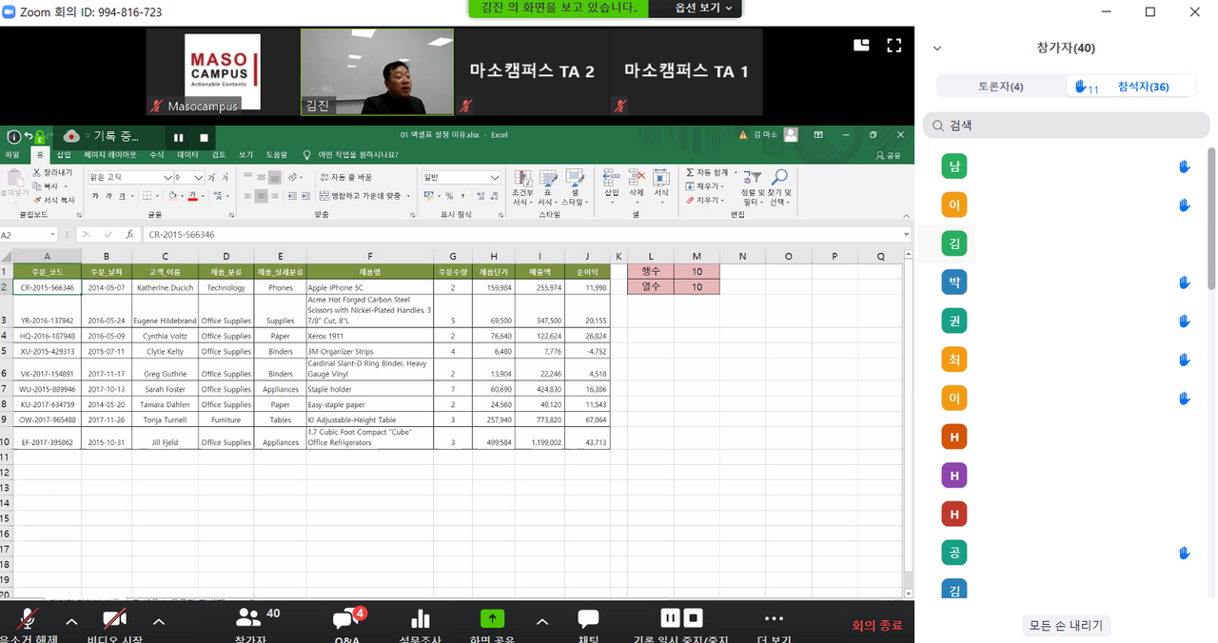
Task: Switch the video layout view icon
Action: pos(861,45)
